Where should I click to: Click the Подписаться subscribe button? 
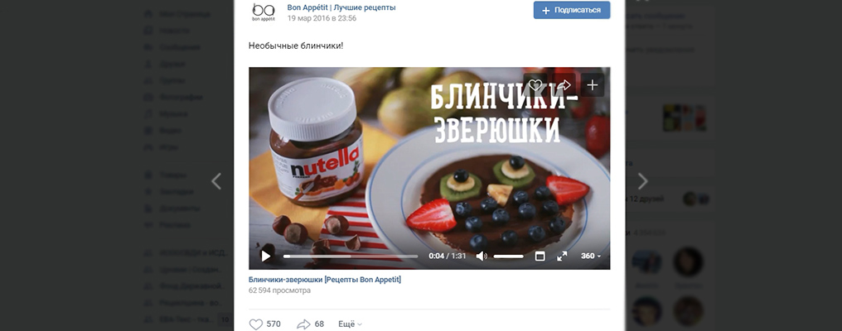tap(572, 10)
